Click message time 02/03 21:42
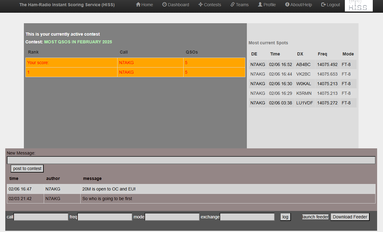 (x=20, y=199)
